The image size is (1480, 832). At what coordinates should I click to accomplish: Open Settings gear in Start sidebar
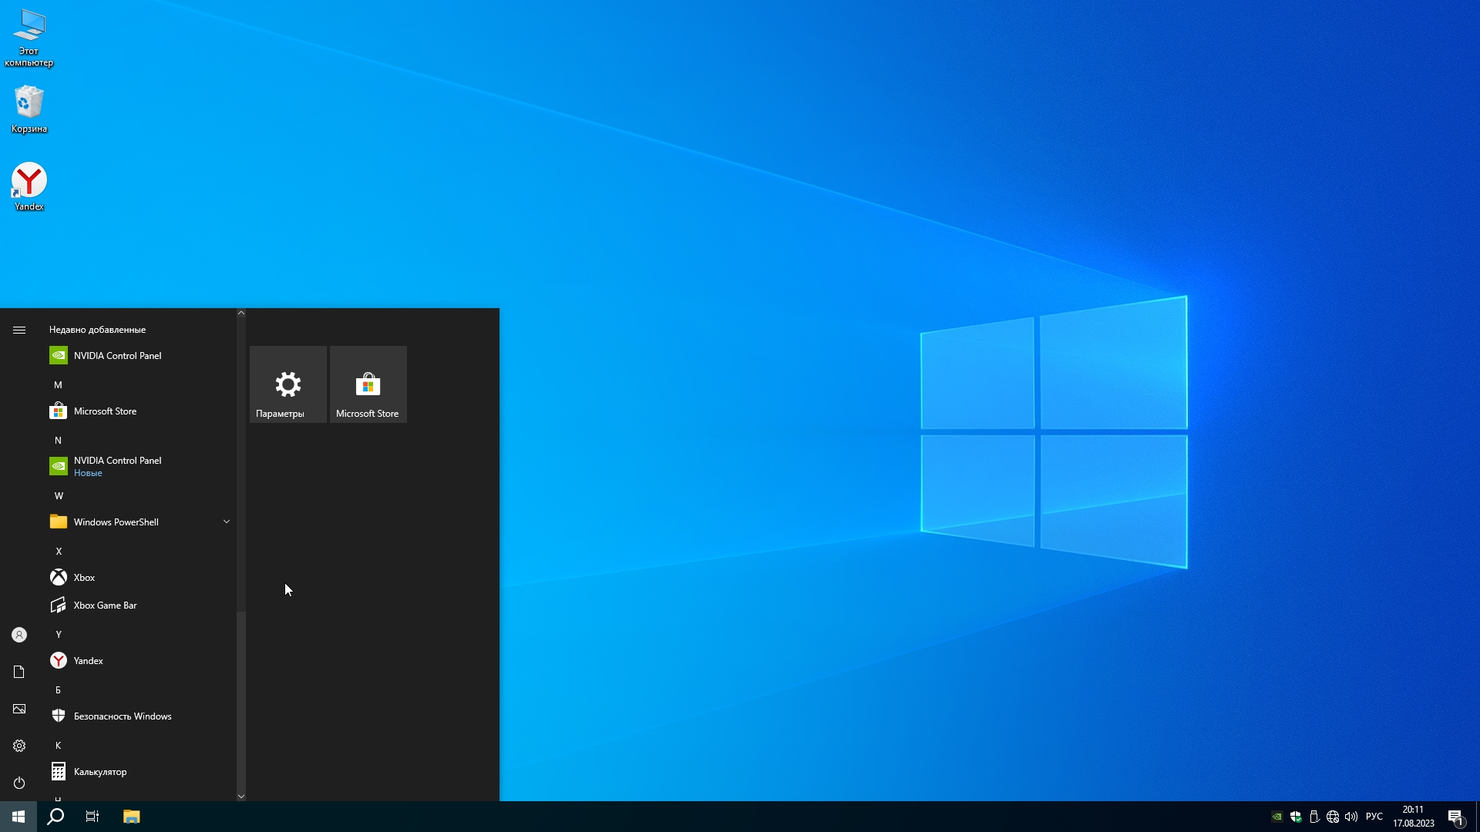19,746
